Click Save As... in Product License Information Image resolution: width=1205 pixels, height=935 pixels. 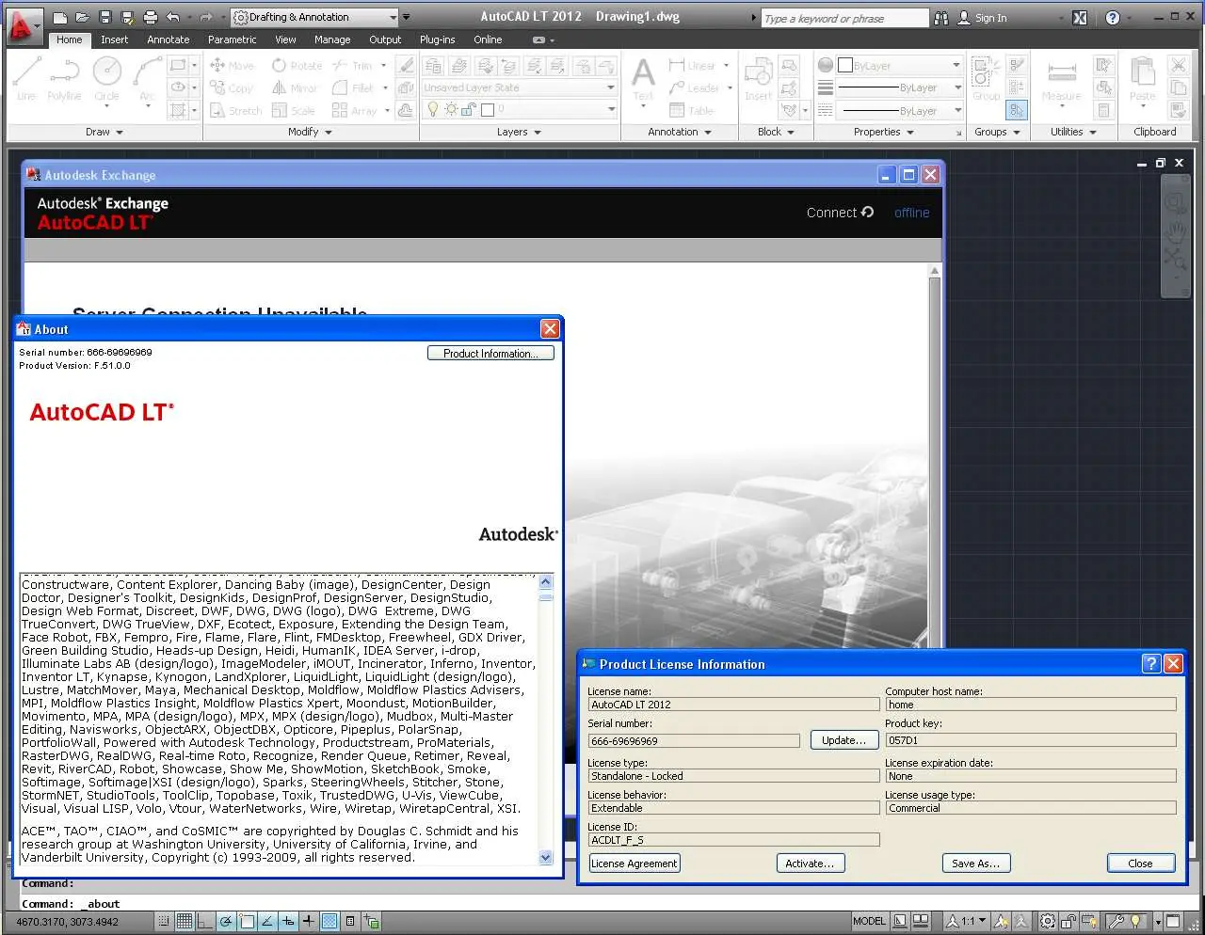coord(976,864)
